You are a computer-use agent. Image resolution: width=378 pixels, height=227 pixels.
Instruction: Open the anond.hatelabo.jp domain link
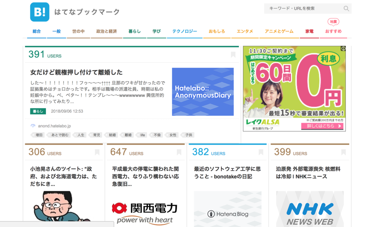point(55,126)
